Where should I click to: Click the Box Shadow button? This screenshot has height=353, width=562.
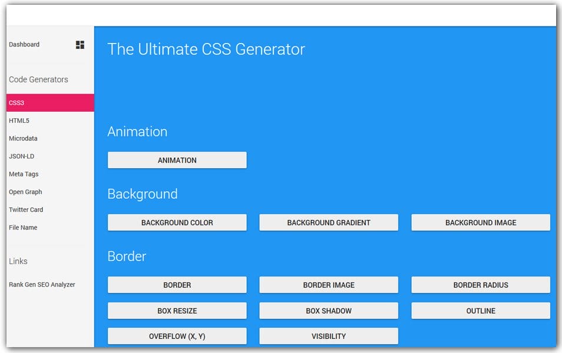[x=328, y=311]
